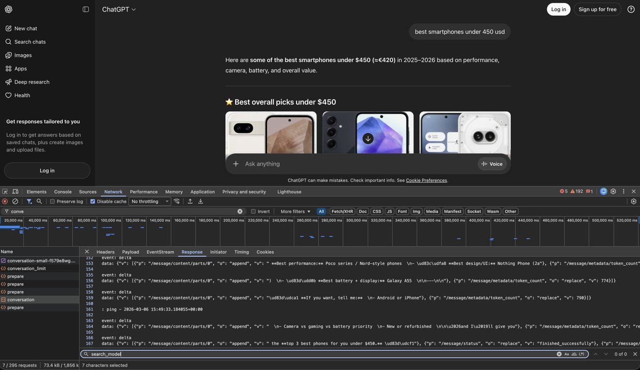The image size is (640, 370).
Task: Switch to Console DevTools tab
Action: pyautogui.click(x=63, y=191)
